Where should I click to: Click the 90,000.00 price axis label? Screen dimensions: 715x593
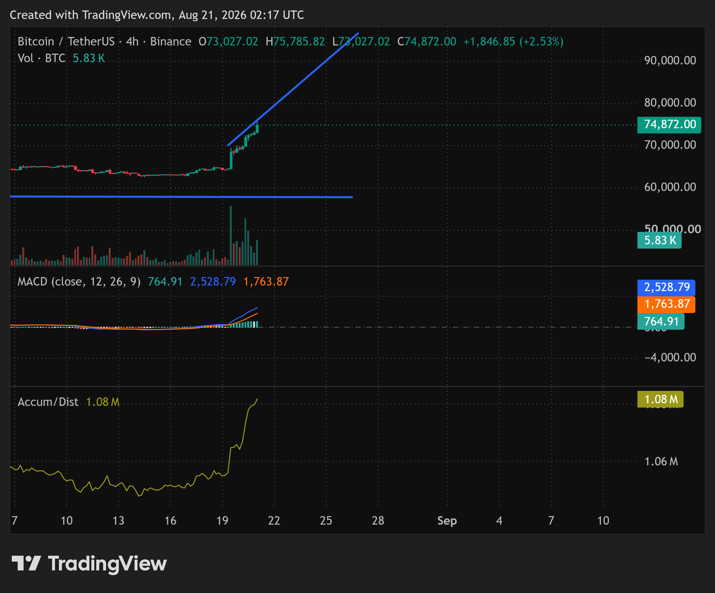pyautogui.click(x=670, y=60)
